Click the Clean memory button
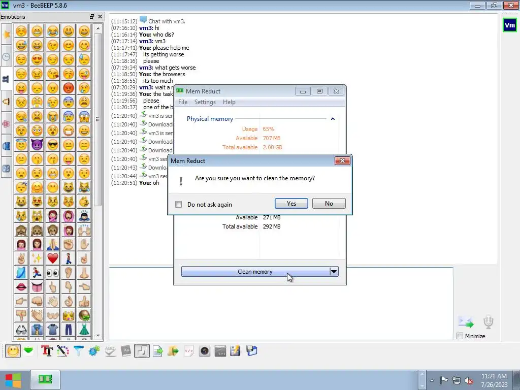The width and height of the screenshot is (520, 390). click(x=255, y=272)
